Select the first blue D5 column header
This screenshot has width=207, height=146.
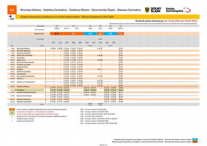90,34
